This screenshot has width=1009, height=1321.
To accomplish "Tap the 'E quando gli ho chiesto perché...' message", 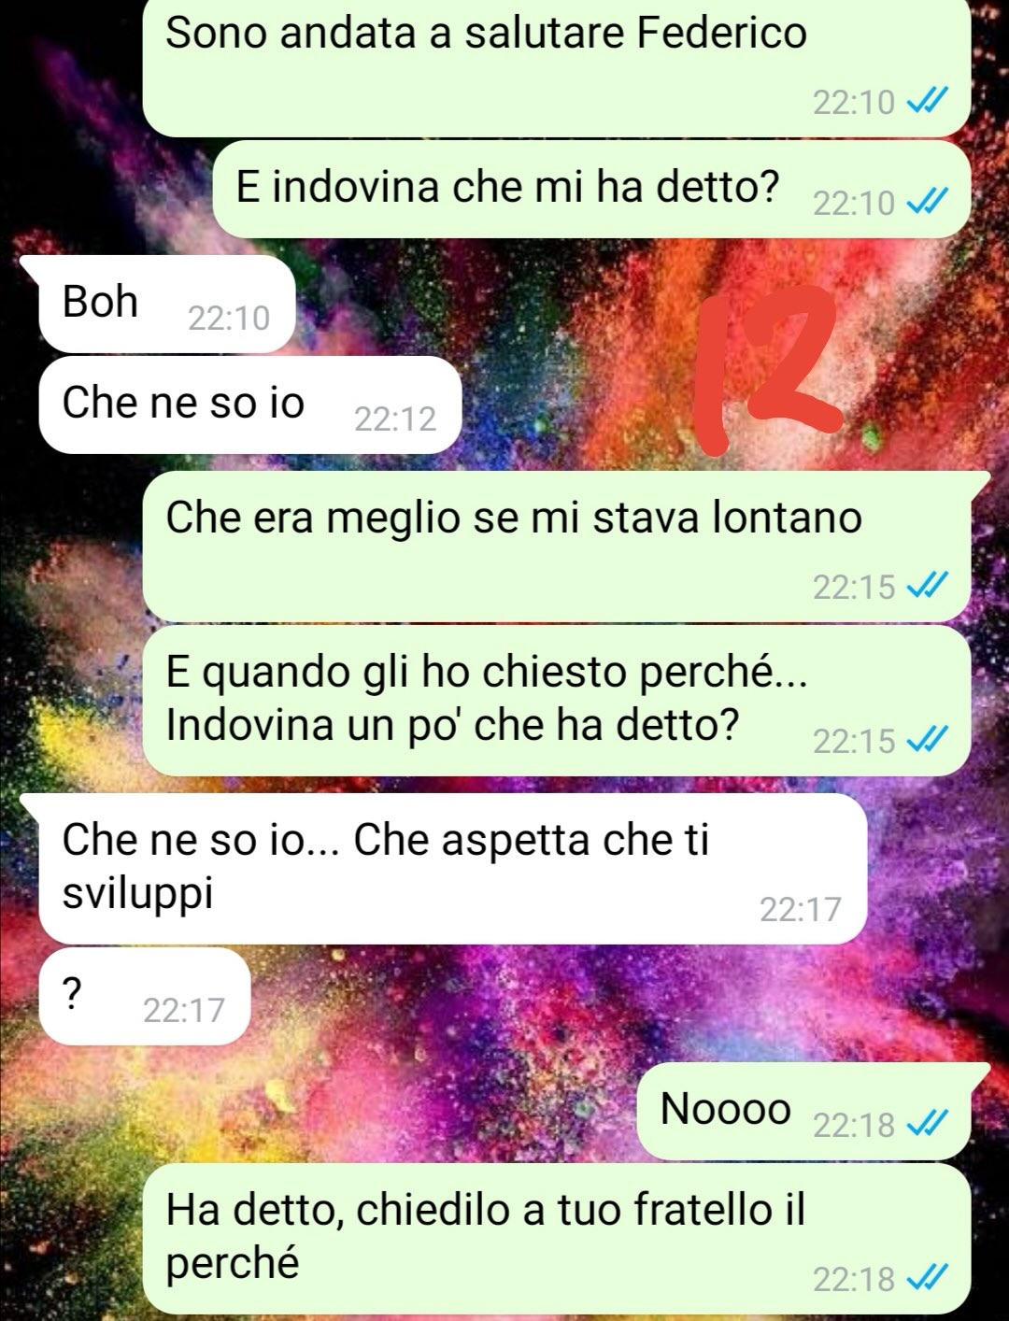I will pyautogui.click(x=557, y=701).
